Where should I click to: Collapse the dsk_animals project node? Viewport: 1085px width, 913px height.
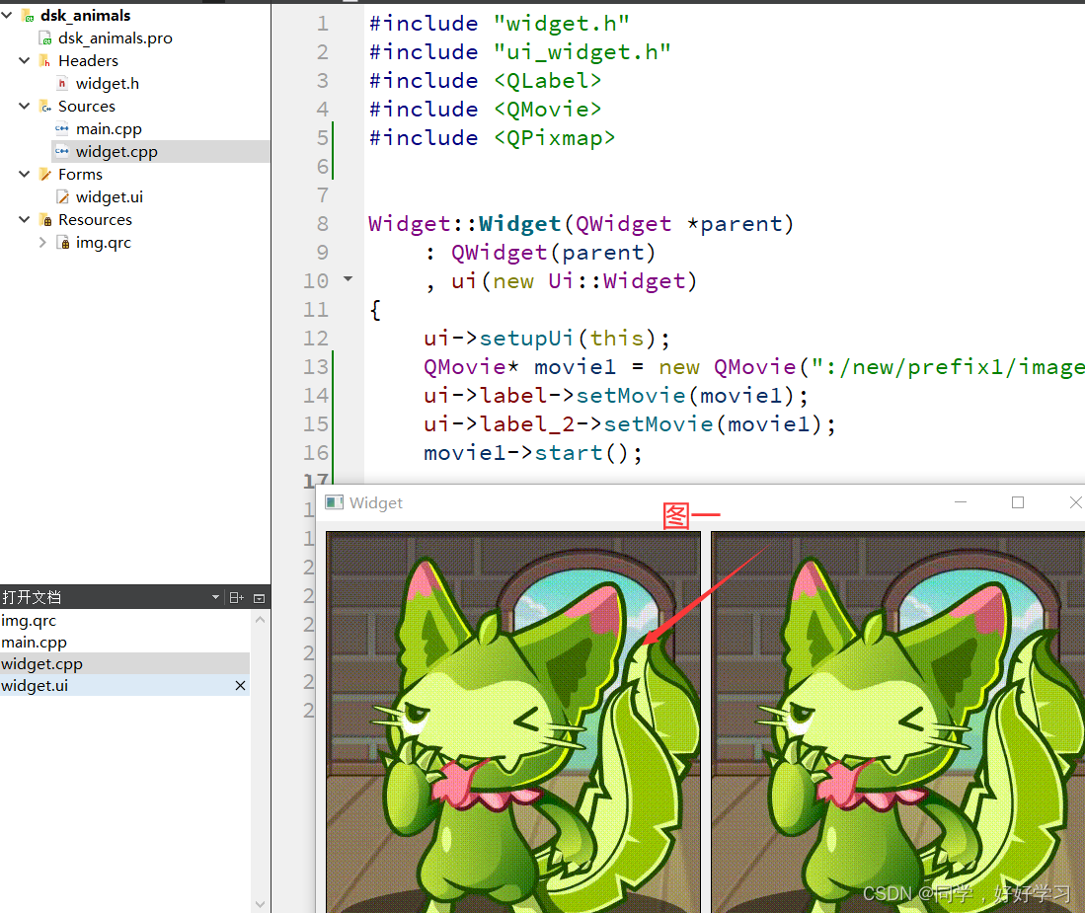pyautogui.click(x=7, y=15)
